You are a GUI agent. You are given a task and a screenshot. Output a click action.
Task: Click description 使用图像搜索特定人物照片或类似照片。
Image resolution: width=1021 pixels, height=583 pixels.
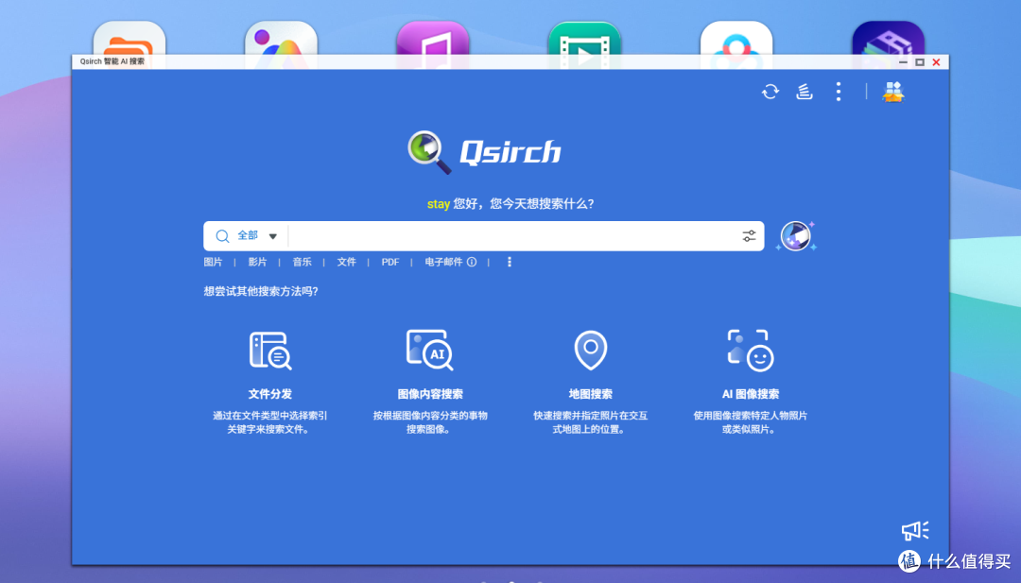pyautogui.click(x=750, y=422)
